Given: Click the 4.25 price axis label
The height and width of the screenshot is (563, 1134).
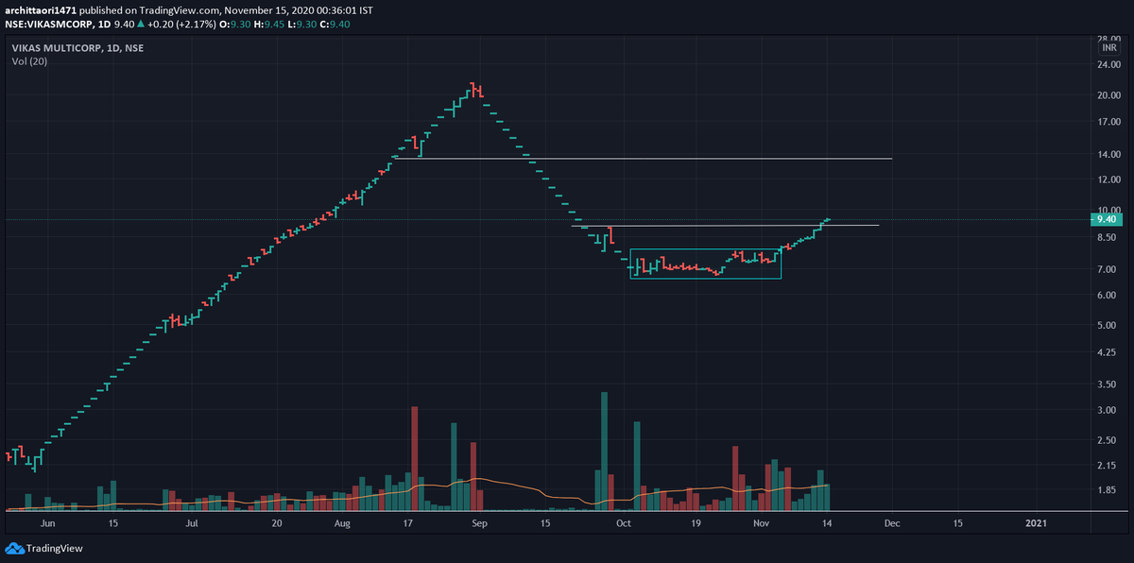Looking at the screenshot, I should coord(1108,352).
